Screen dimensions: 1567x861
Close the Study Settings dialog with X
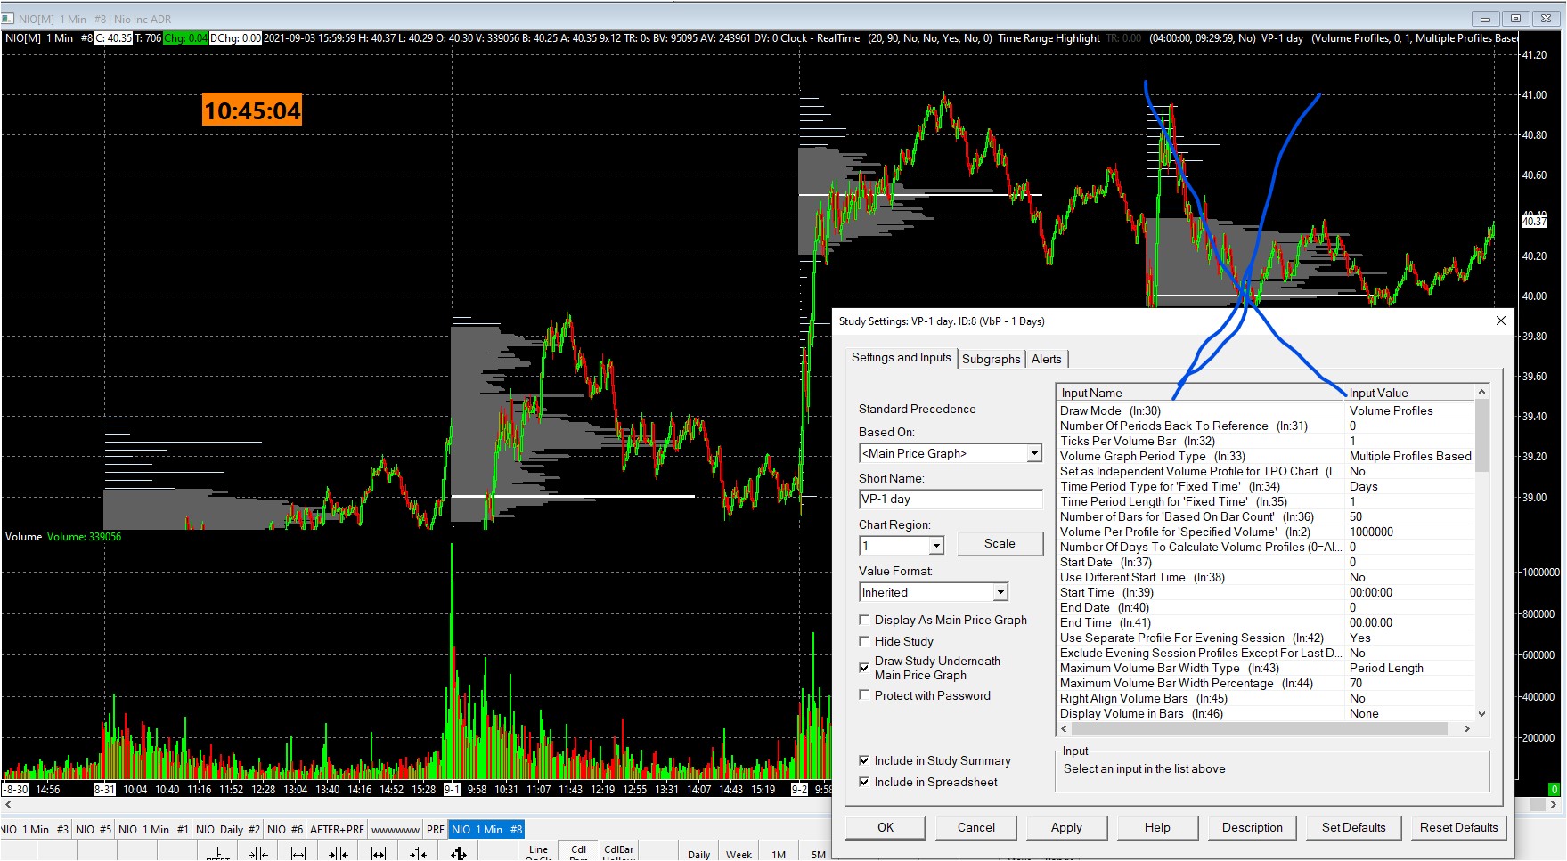(1501, 321)
